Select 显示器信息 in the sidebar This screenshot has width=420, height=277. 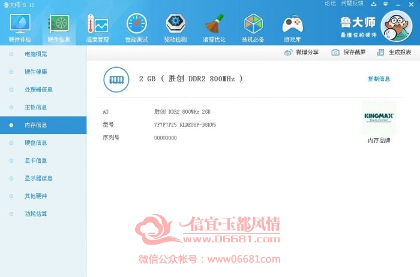click(x=43, y=178)
